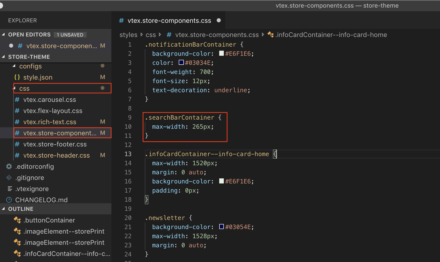Click the css breadcrumb segment
The image size is (440, 262).
pos(151,35)
